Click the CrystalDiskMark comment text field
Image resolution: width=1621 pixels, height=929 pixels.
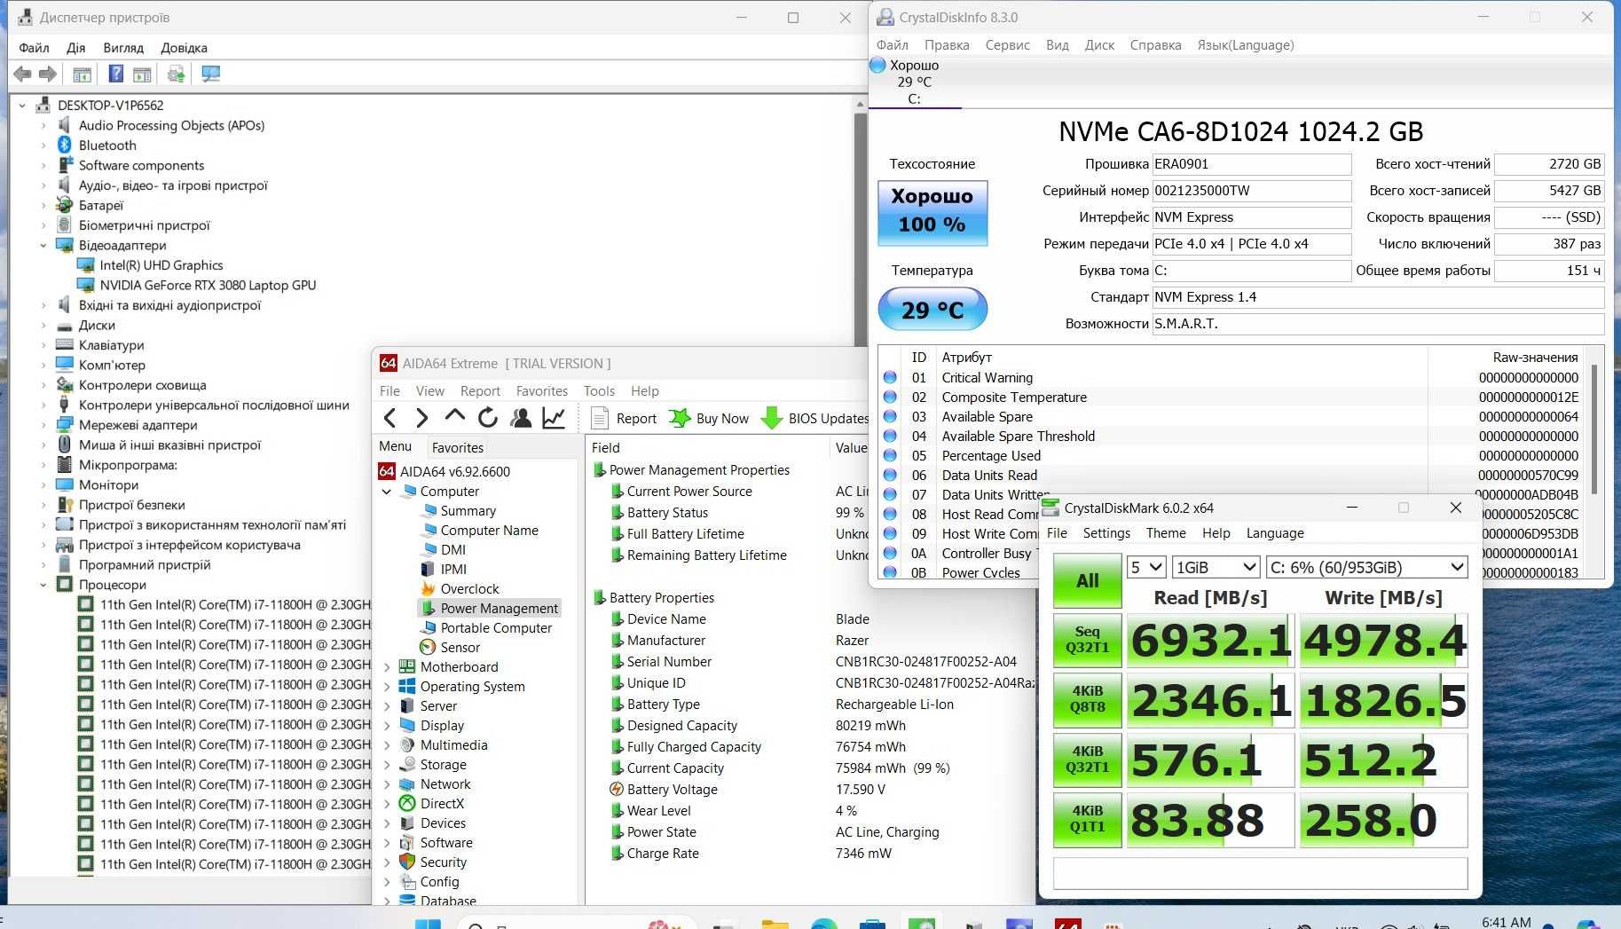(1260, 873)
